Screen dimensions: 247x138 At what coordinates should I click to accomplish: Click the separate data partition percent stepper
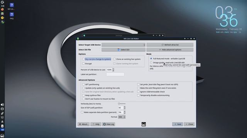pos(124,112)
